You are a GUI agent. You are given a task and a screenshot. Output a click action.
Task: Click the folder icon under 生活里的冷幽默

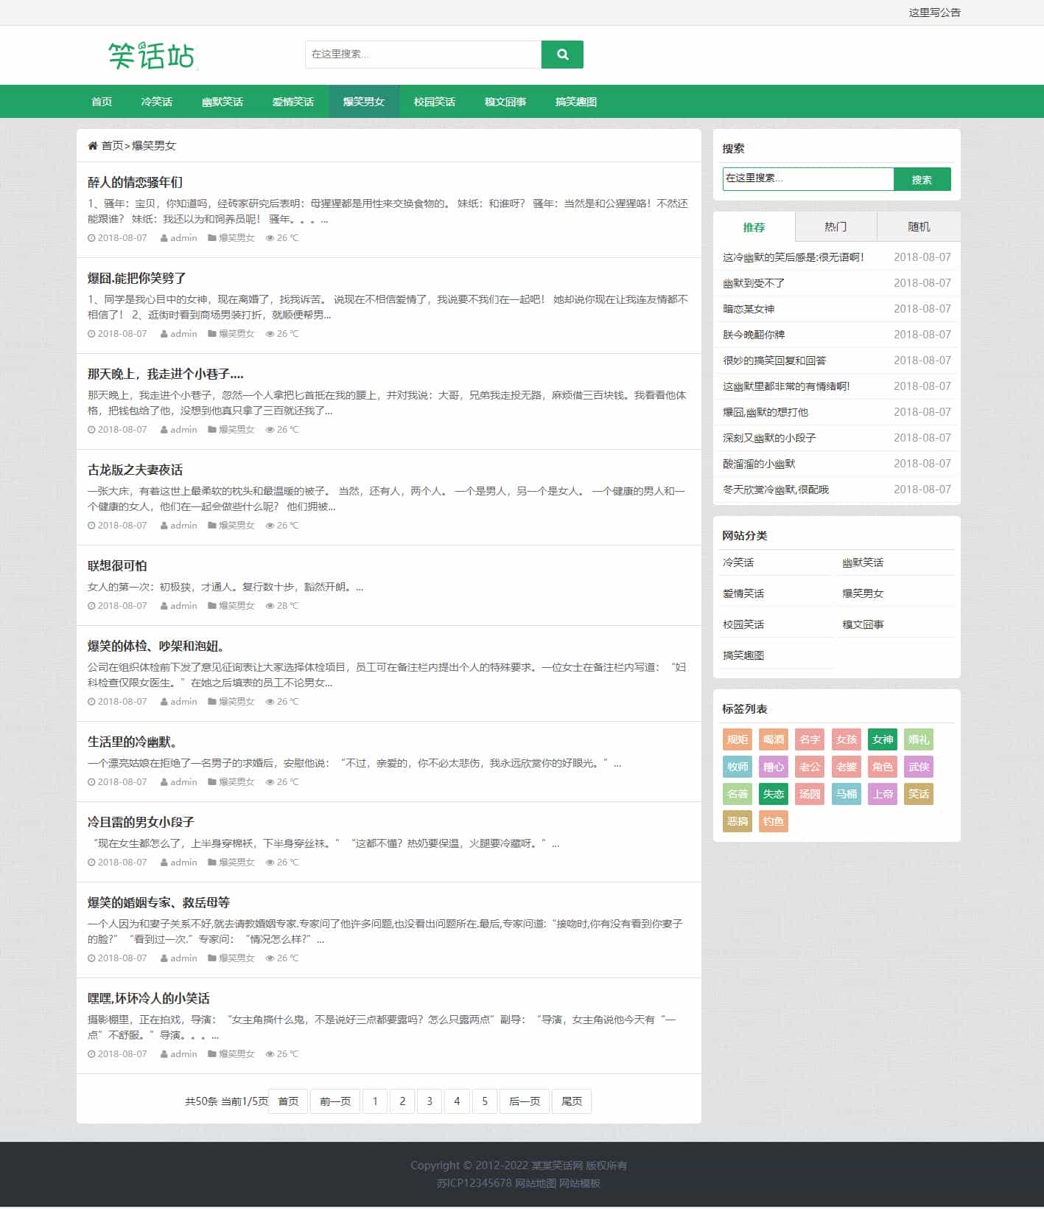click(x=211, y=782)
